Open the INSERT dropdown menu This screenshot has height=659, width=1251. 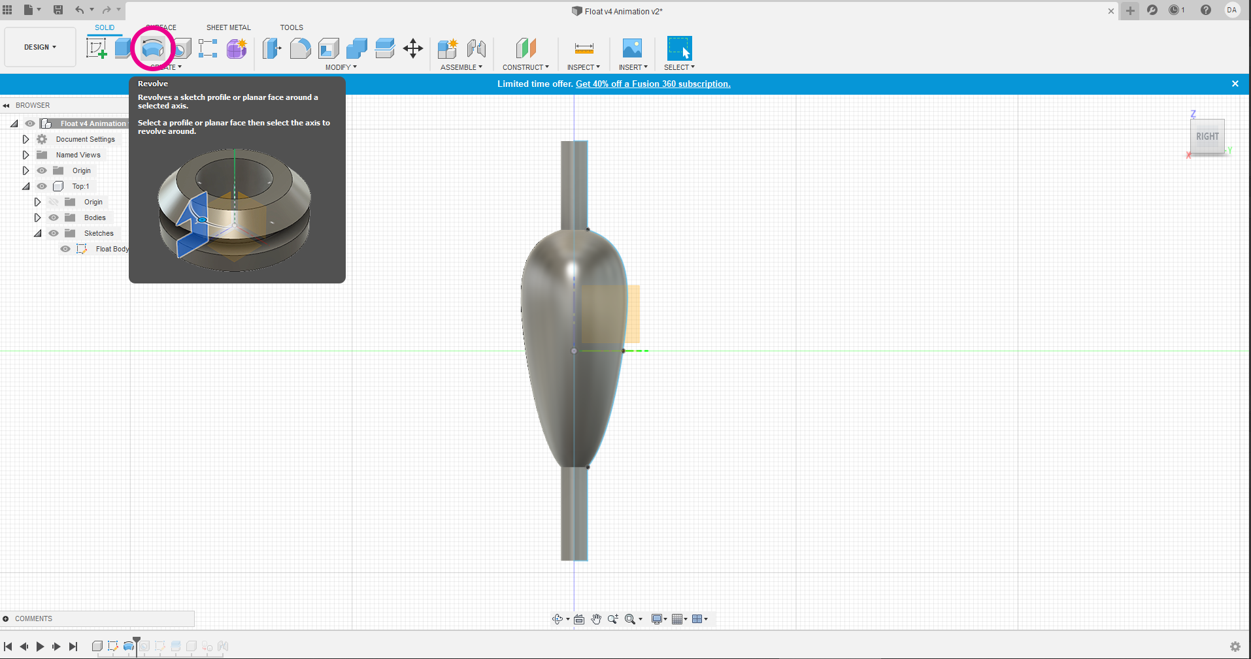tap(633, 67)
